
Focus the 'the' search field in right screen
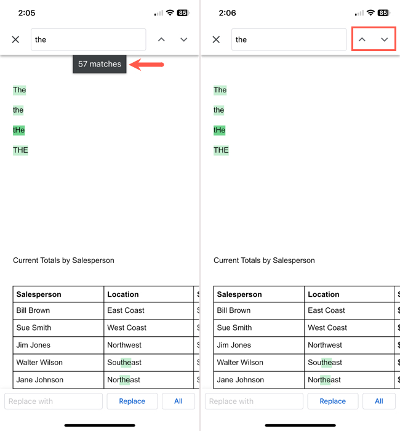point(289,39)
